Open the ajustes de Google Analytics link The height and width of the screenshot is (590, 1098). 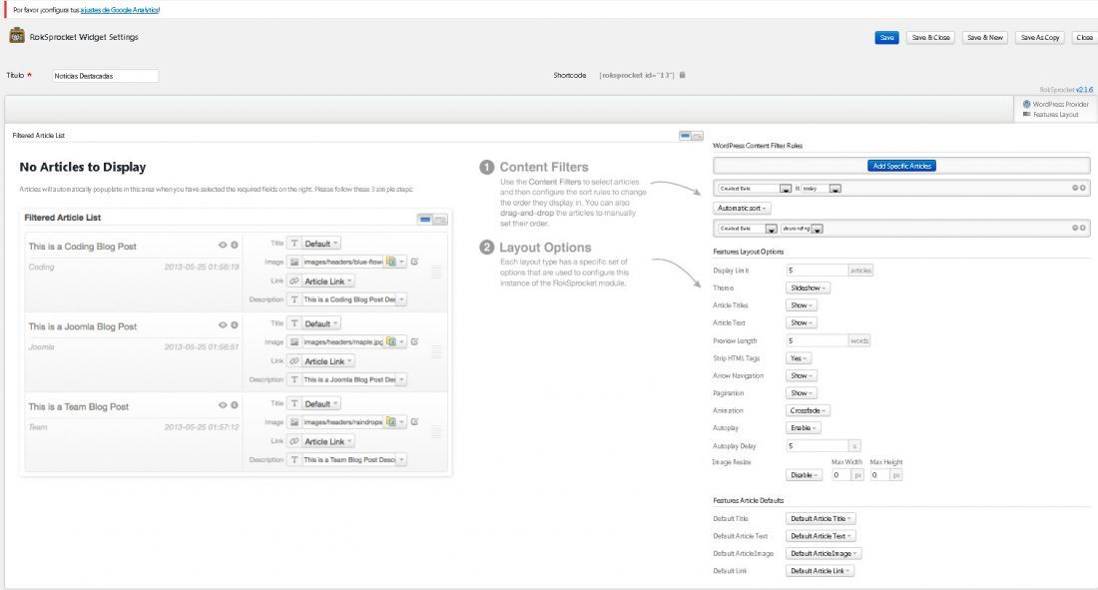[x=120, y=10]
